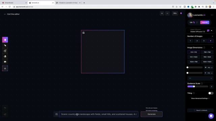
Task: Click Exit the editor
Action: pos(12,14)
